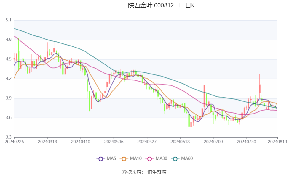Click the 20240618 date axis label
289x175 pixels.
coord(180,142)
